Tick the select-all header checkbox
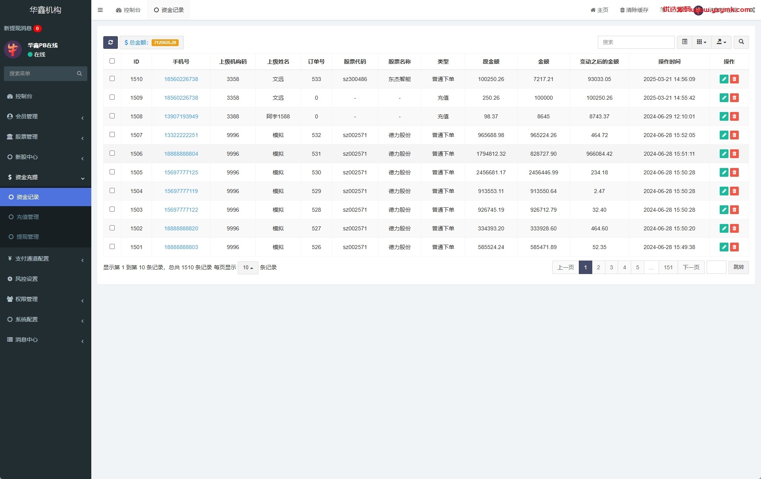This screenshot has height=479, width=761. click(x=112, y=61)
